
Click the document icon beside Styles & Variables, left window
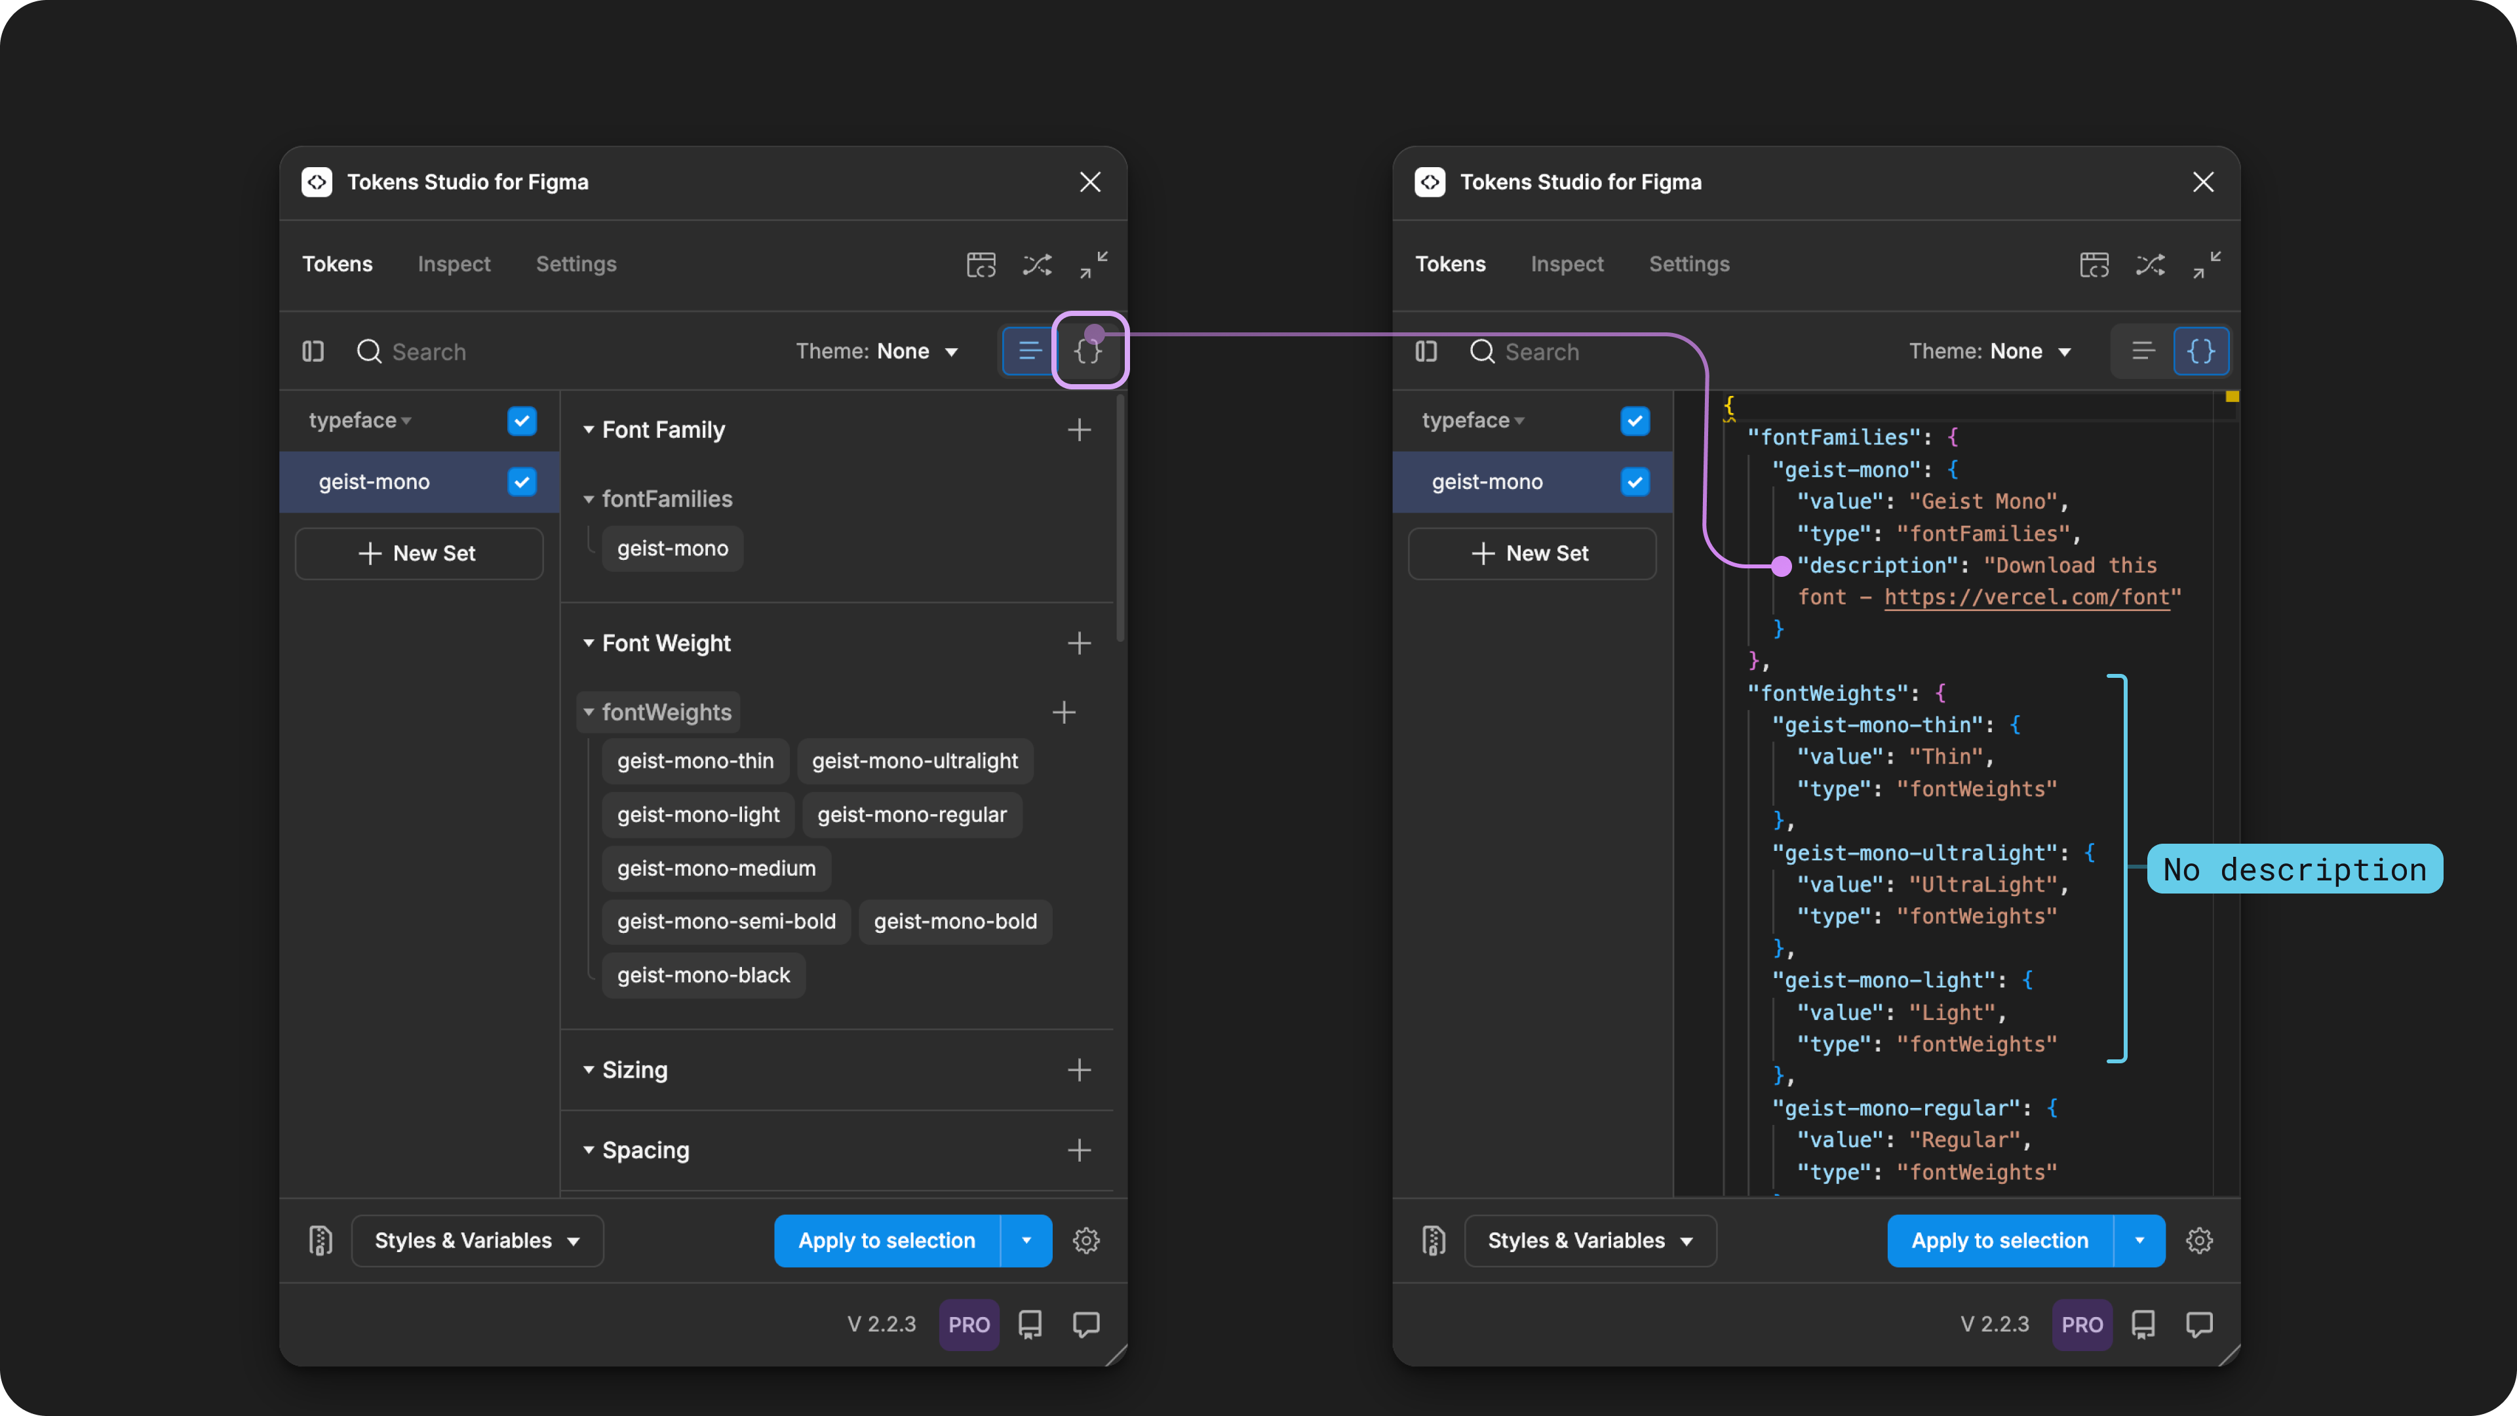pyautogui.click(x=321, y=1240)
